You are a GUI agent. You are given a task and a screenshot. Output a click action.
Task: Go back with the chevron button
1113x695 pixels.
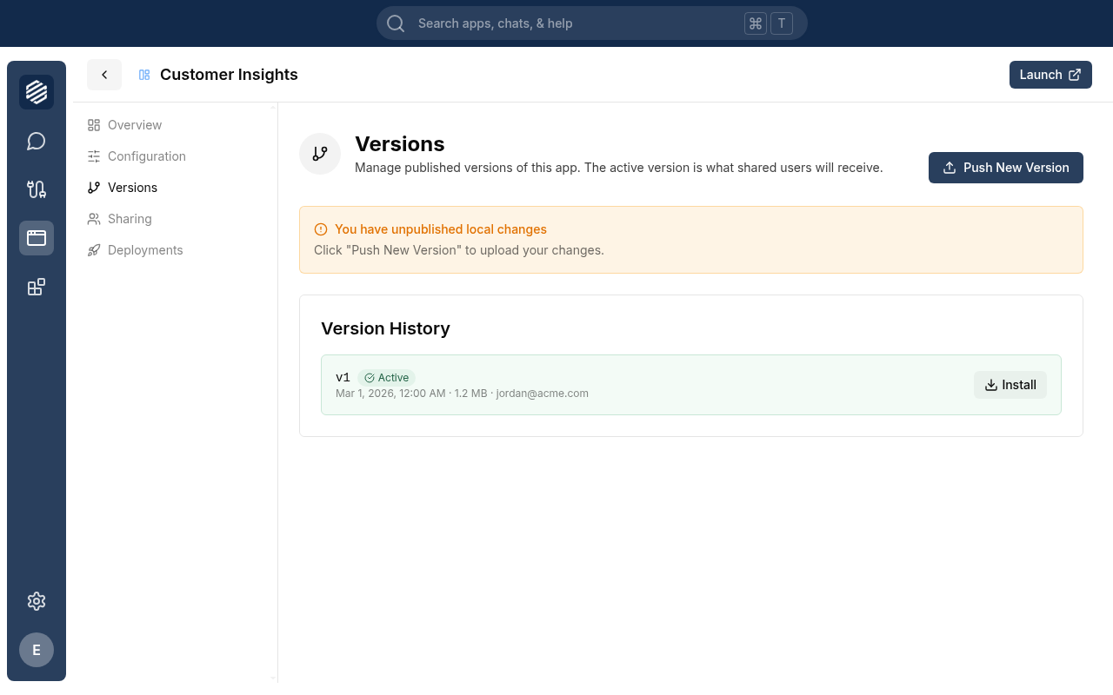[x=104, y=75]
